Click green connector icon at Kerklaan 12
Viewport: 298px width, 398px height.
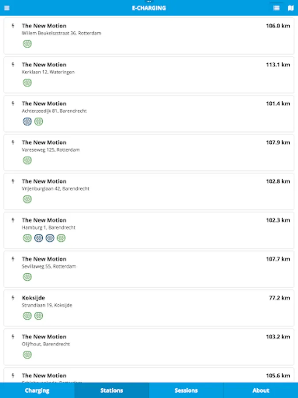click(x=27, y=83)
